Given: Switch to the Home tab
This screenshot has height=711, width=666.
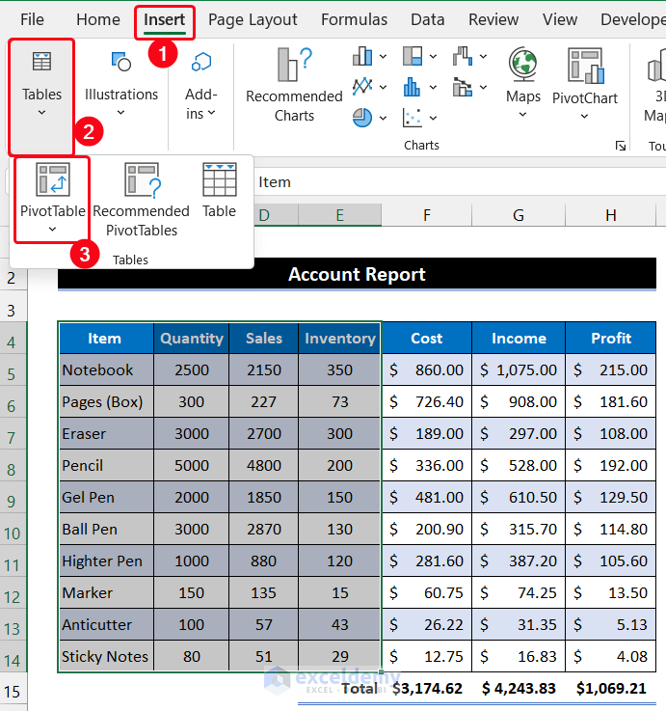Looking at the screenshot, I should (98, 19).
